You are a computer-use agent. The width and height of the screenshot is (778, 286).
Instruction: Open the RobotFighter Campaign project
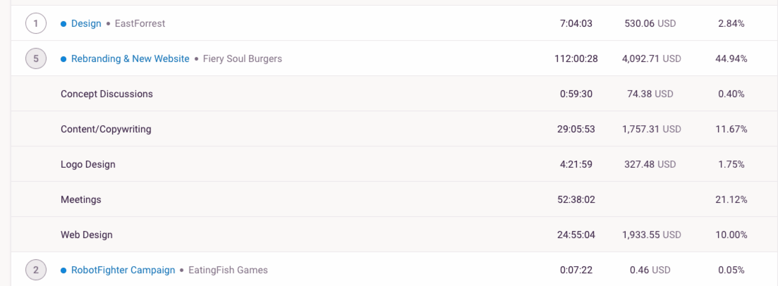(122, 270)
